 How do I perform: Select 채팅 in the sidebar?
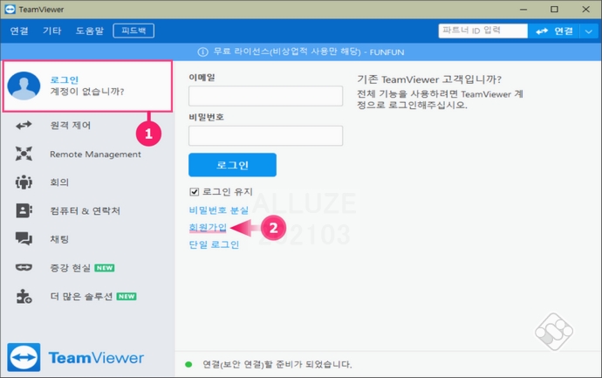click(59, 239)
